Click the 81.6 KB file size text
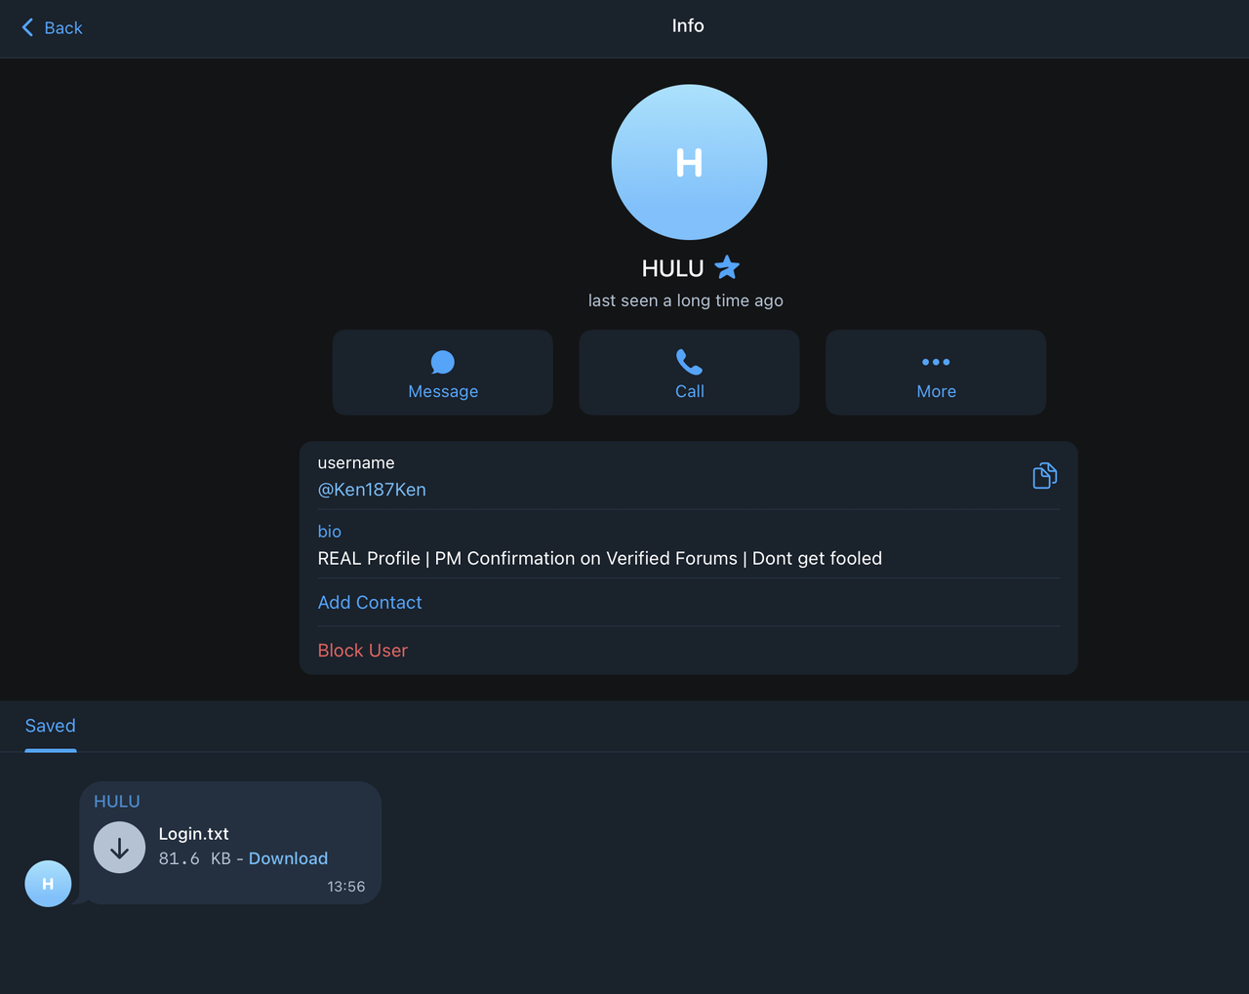1249x994 pixels. [195, 858]
